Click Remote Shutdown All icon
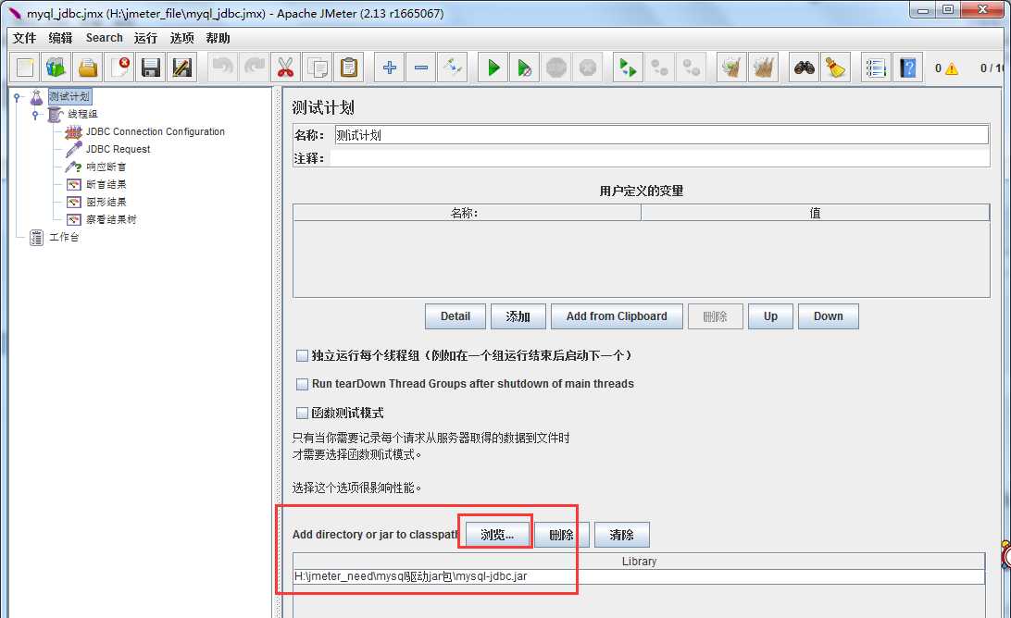The height and width of the screenshot is (618, 1011). pyautogui.click(x=692, y=67)
